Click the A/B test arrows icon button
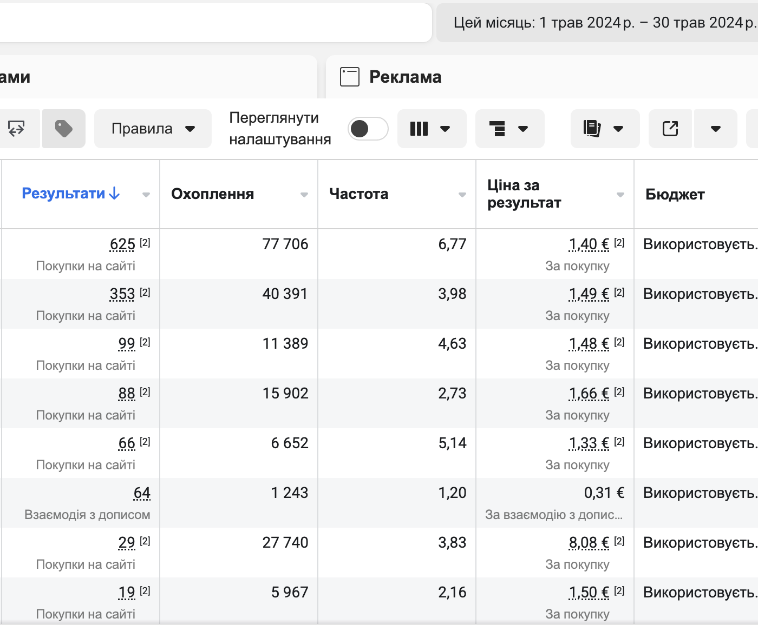The height and width of the screenshot is (625, 758). pyautogui.click(x=17, y=129)
